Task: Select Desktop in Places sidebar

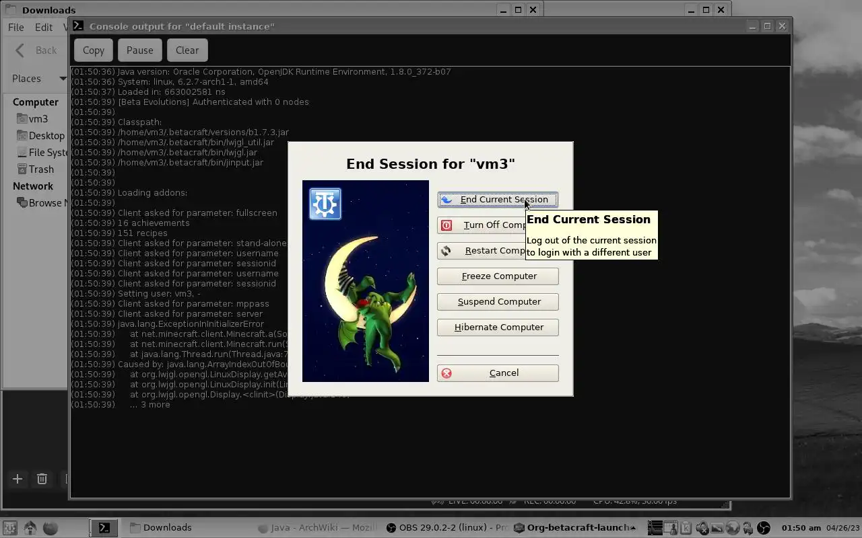Action: (41, 136)
